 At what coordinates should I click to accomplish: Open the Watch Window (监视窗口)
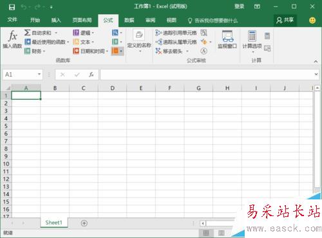tap(227, 40)
